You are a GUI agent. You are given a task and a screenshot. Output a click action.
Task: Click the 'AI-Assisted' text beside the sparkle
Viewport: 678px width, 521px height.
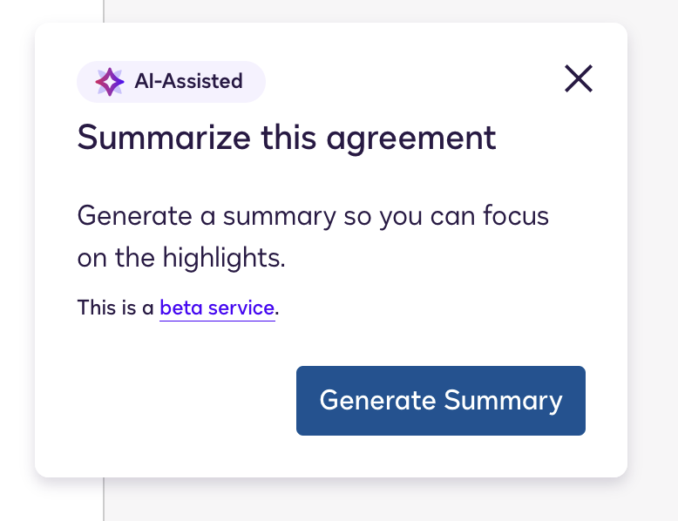pos(188,82)
